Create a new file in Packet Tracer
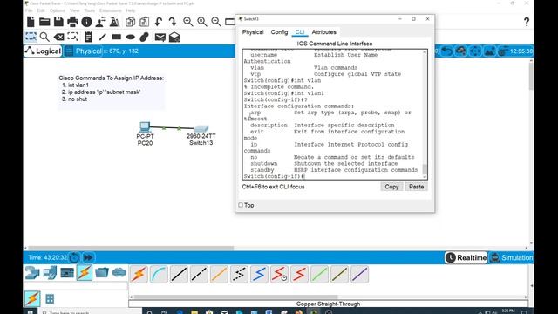This screenshot has height=314, width=558. (x=31, y=22)
